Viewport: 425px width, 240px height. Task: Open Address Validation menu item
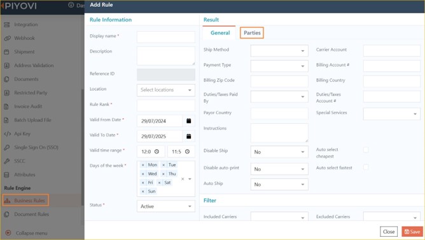click(x=34, y=65)
